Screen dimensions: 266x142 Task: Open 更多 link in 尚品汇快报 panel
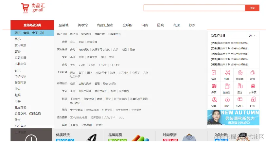(252, 36)
